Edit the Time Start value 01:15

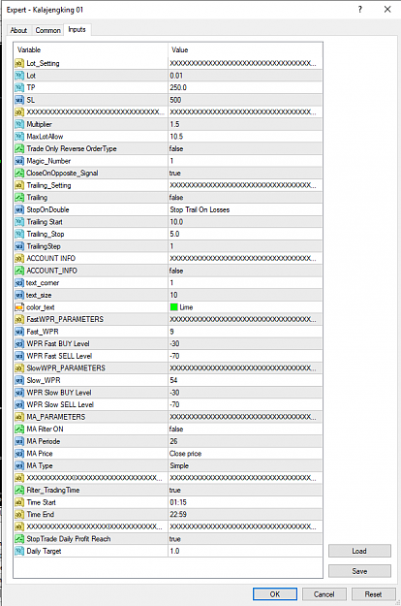tap(245, 502)
